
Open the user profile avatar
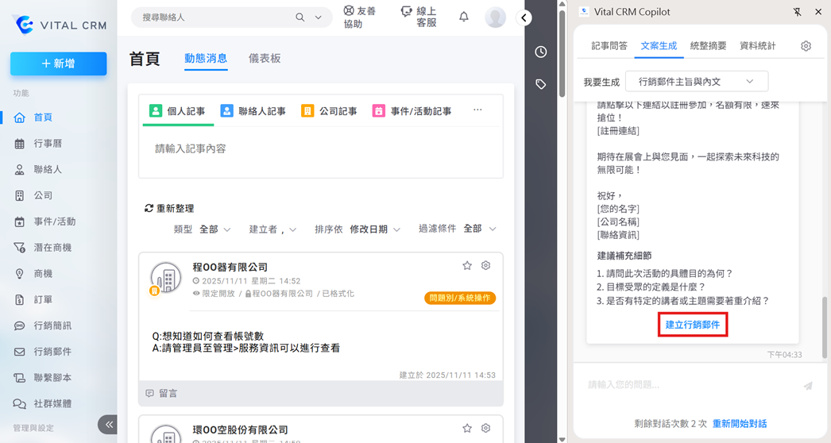click(x=495, y=17)
